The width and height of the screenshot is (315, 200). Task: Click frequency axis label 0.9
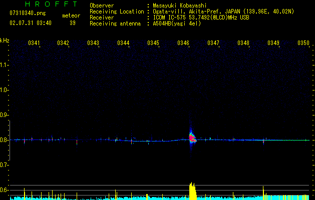click(4, 115)
